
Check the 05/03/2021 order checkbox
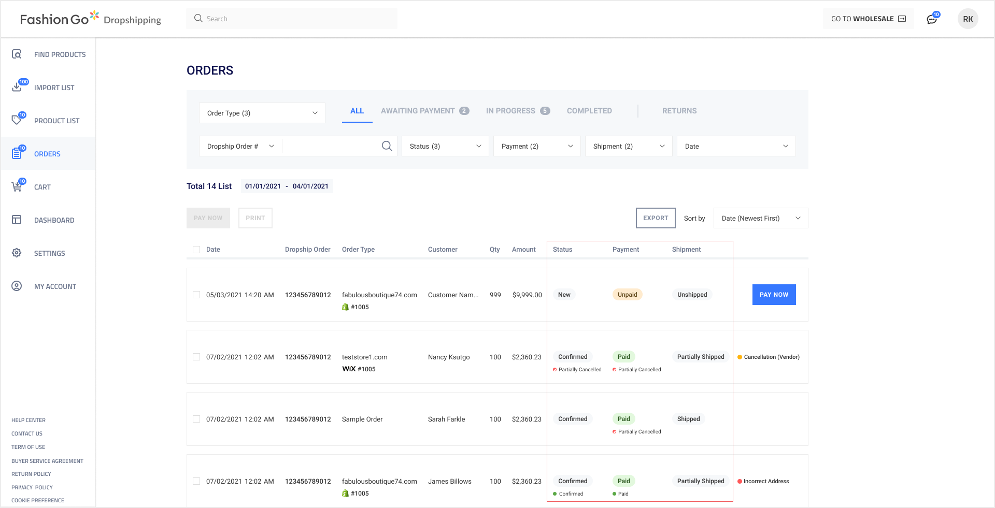pyautogui.click(x=196, y=295)
